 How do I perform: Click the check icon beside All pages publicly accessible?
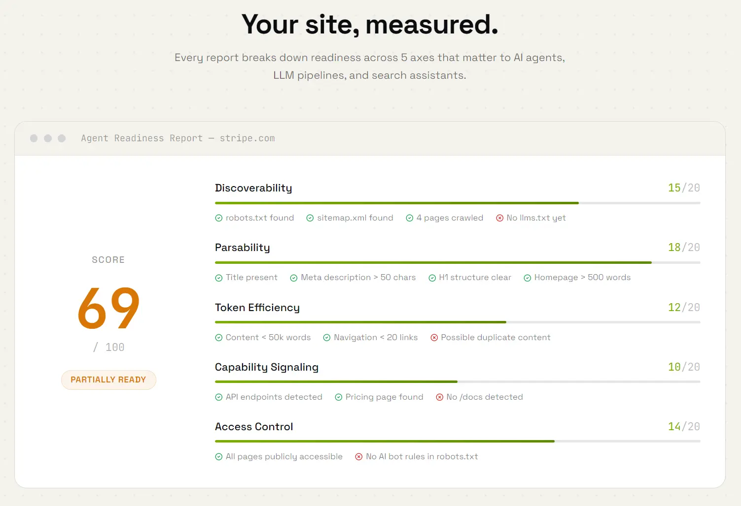click(219, 457)
